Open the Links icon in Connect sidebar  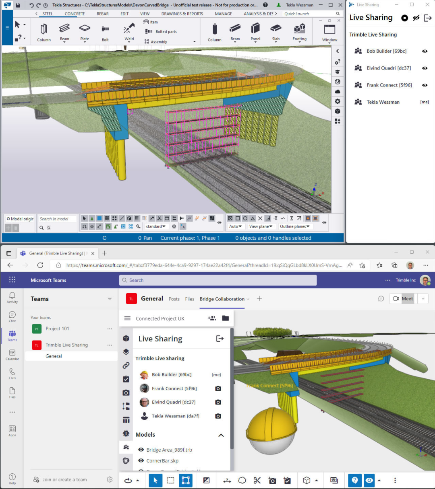(x=126, y=366)
